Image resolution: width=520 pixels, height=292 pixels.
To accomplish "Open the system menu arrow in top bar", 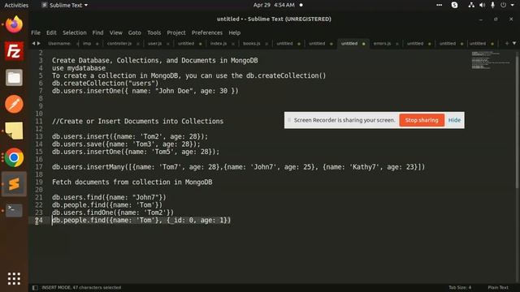I will tap(513, 5).
